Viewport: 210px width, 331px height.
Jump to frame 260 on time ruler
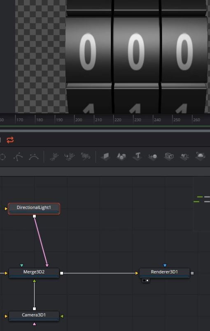[196, 120]
